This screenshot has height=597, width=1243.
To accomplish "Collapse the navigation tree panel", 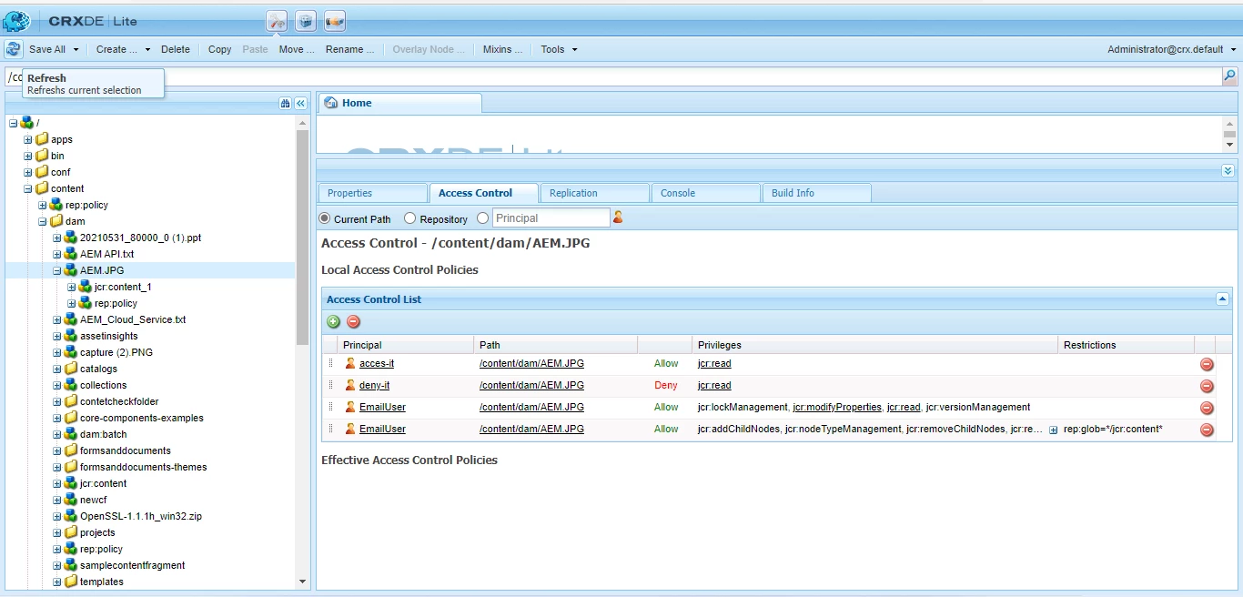I will [300, 104].
